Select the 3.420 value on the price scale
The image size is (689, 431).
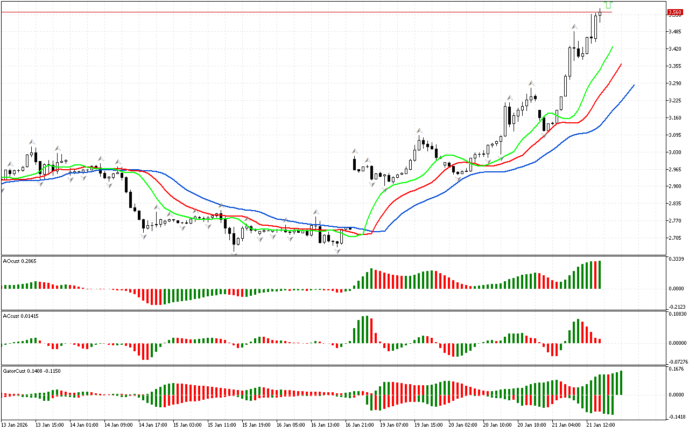[674, 49]
